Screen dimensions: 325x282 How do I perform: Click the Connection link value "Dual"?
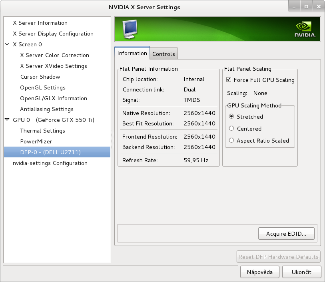[189, 89]
